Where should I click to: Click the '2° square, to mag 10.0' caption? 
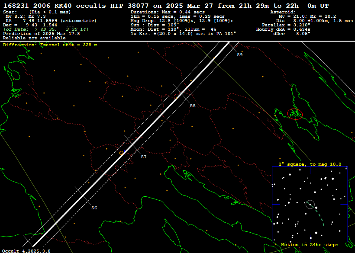[x=310, y=164]
